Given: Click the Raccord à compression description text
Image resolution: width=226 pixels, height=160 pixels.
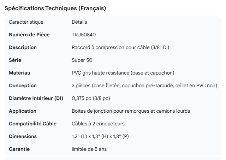Looking at the screenshot, I should coord(122,47).
